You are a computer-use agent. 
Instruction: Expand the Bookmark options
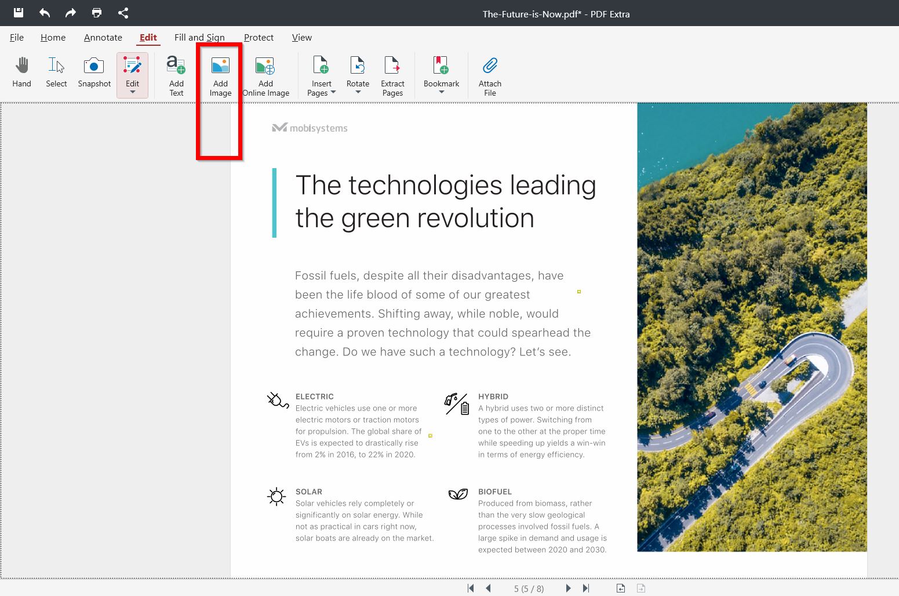coord(442,91)
